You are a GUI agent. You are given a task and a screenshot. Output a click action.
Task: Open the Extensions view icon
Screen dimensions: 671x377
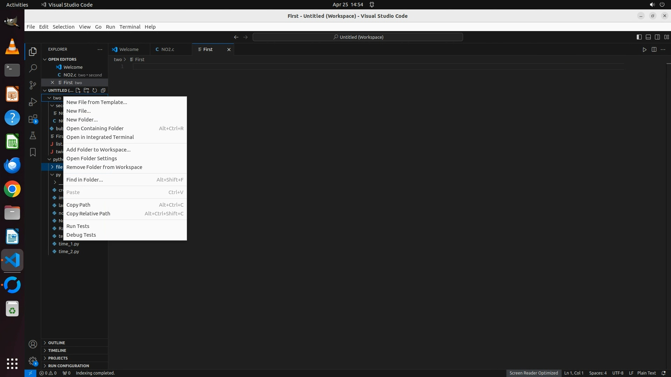pyautogui.click(x=33, y=119)
